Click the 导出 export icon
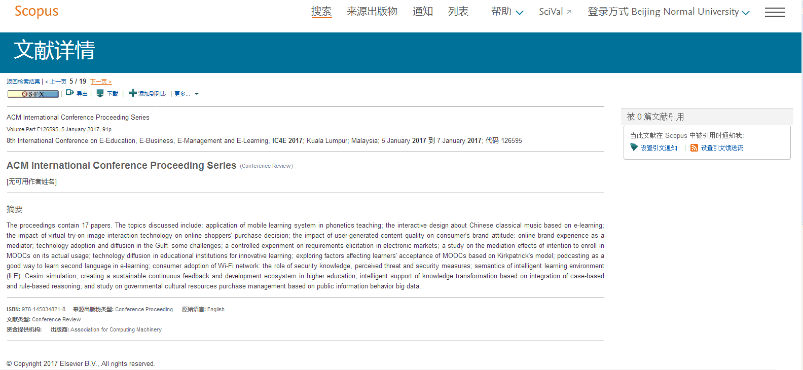The image size is (803, 370). (x=70, y=93)
